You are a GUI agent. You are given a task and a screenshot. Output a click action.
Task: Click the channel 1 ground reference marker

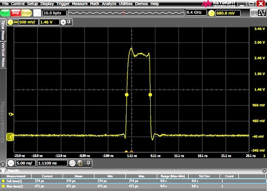coord(10,137)
